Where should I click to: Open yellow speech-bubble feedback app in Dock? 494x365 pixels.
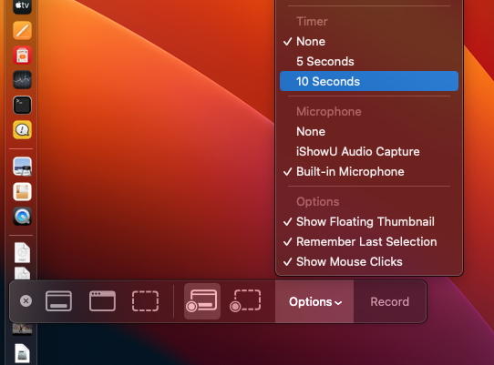click(22, 129)
